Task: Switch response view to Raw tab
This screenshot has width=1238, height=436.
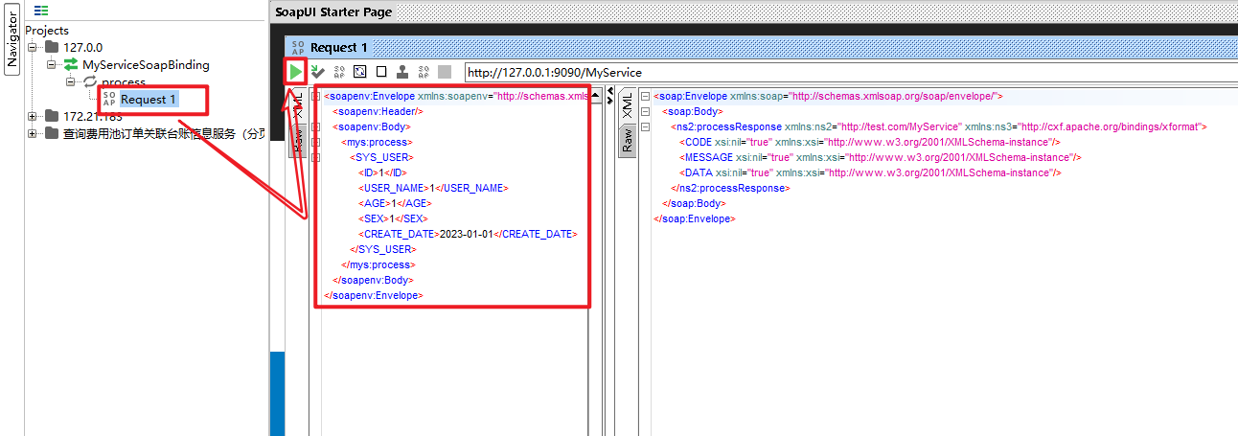Action: coord(628,142)
